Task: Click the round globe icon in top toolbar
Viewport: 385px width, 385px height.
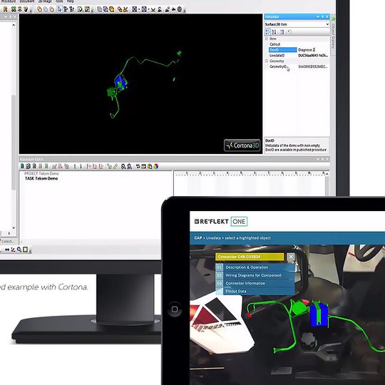Action: (x=180, y=9)
